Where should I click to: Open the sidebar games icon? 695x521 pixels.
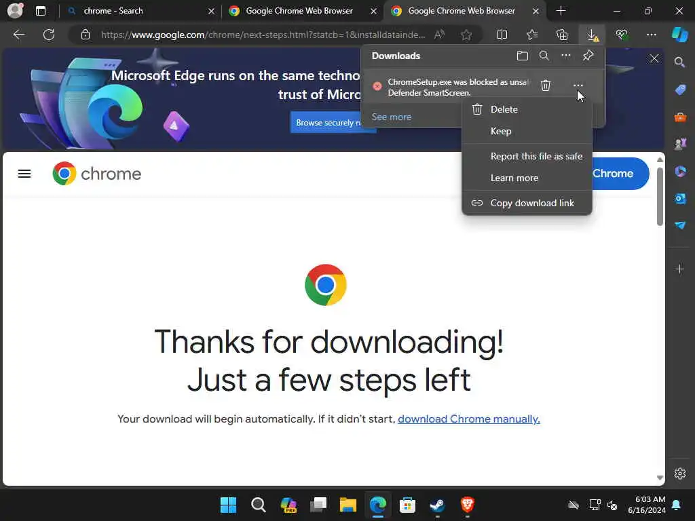680,144
